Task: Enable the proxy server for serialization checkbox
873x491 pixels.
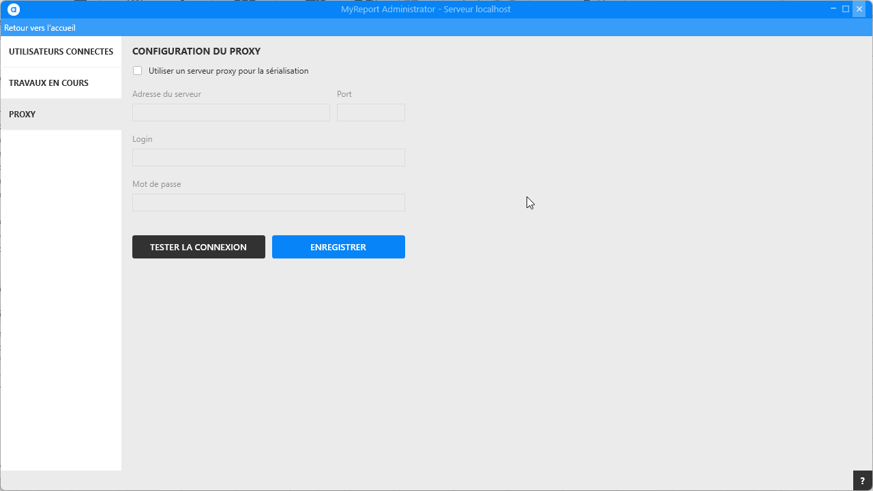Action: 138,71
